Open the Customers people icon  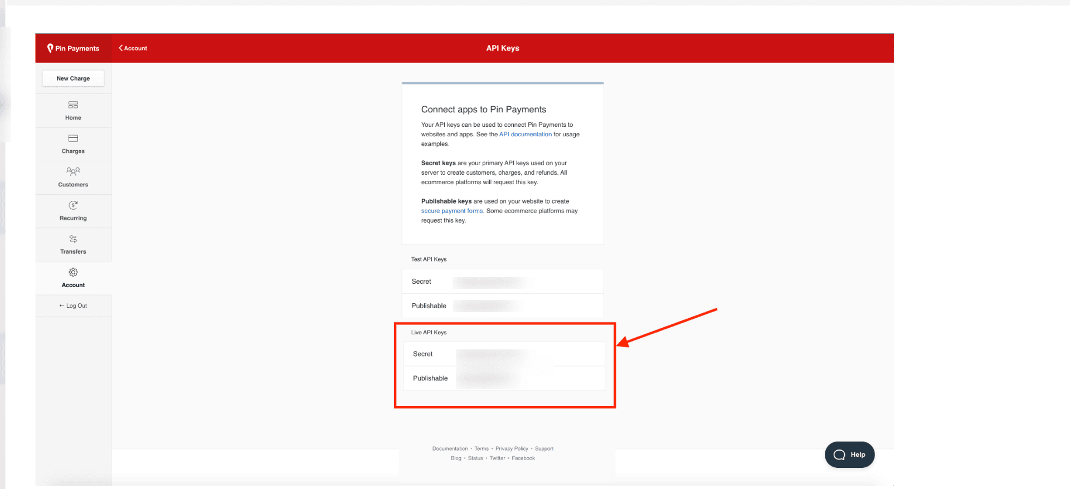coord(73,171)
